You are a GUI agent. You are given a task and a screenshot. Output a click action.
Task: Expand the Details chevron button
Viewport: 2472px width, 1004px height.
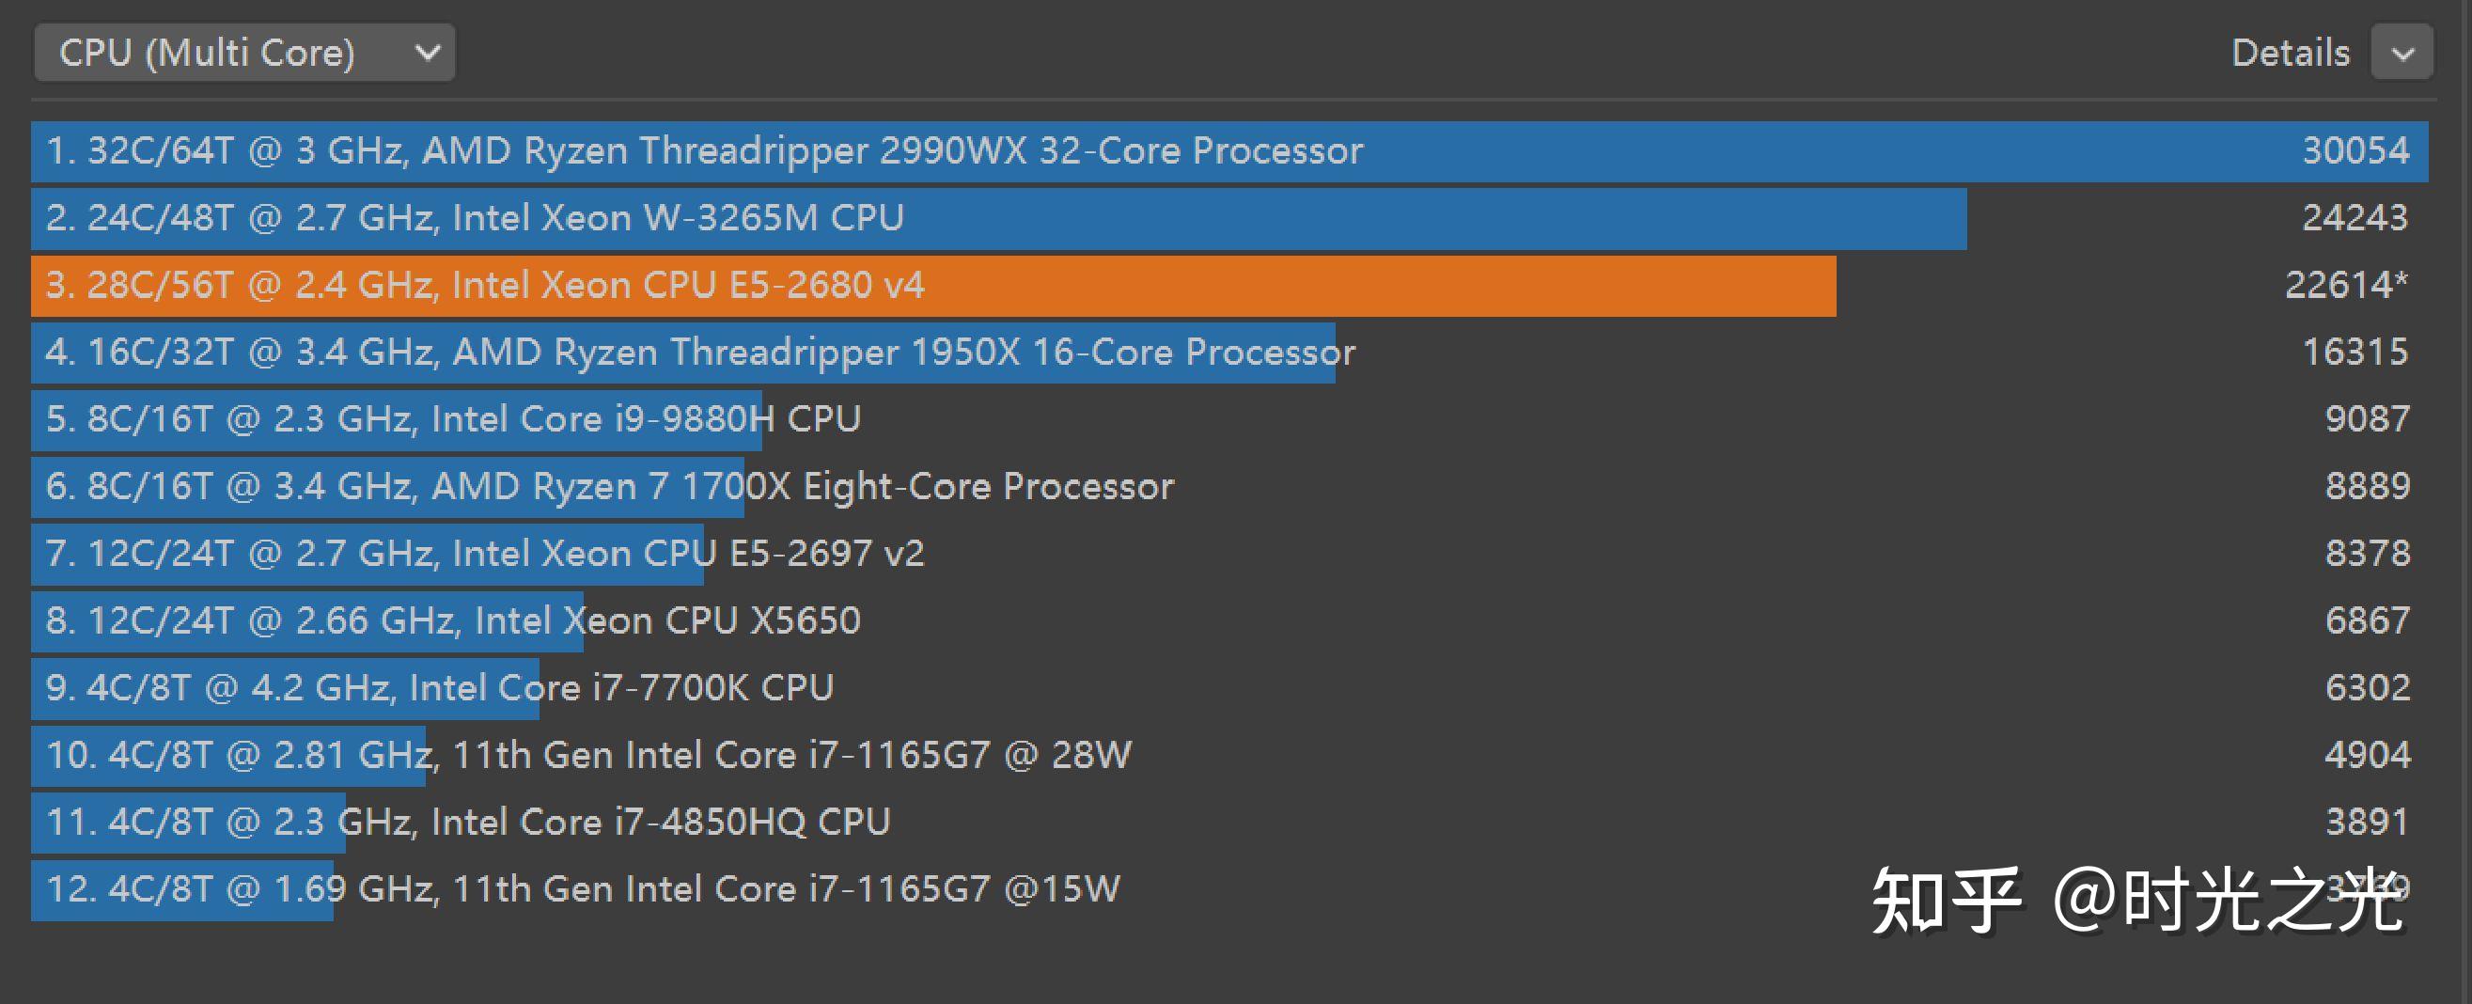click(2401, 53)
